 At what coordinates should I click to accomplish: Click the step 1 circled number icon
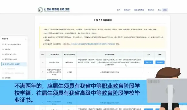coord(3,44)
